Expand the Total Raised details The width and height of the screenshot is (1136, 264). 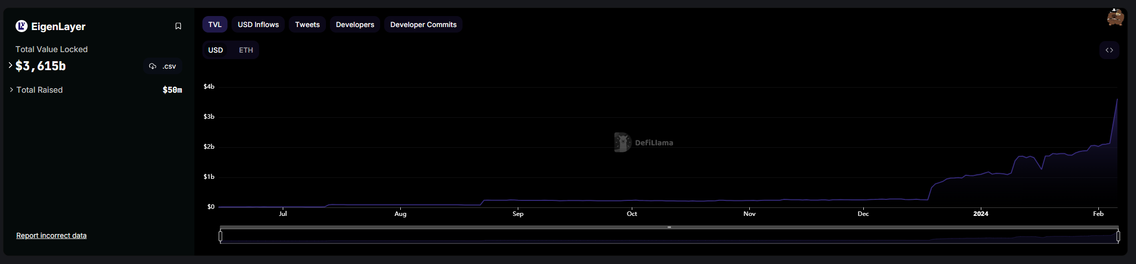pos(12,90)
